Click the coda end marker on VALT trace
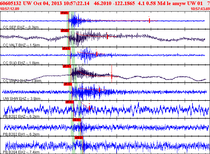 coord(107,37)
